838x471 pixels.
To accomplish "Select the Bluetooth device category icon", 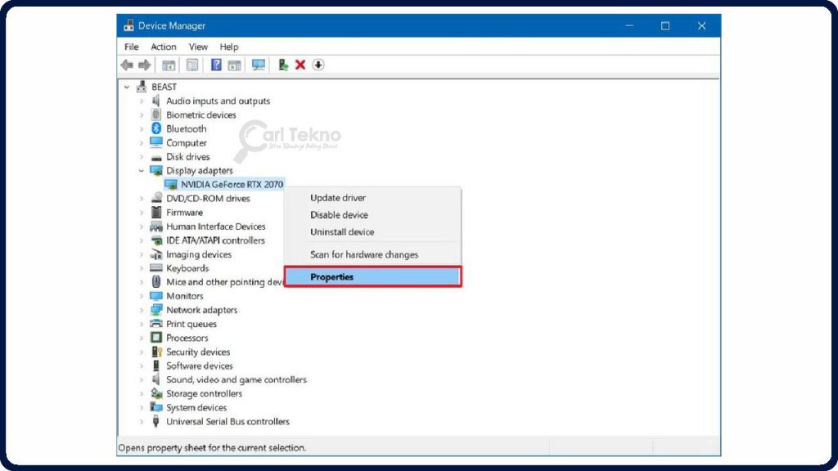I will 156,128.
